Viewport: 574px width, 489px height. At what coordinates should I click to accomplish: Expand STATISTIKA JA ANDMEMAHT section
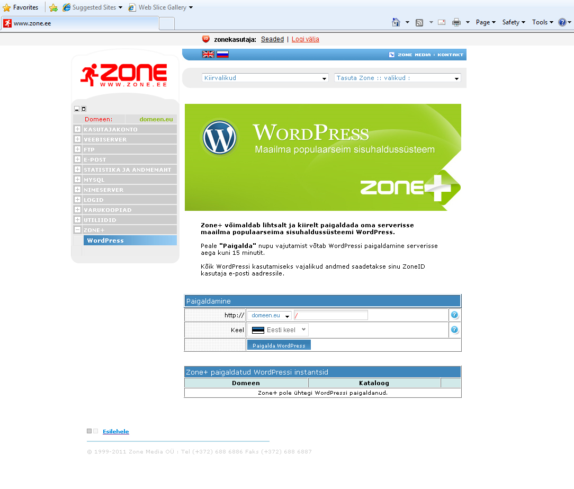pos(78,169)
